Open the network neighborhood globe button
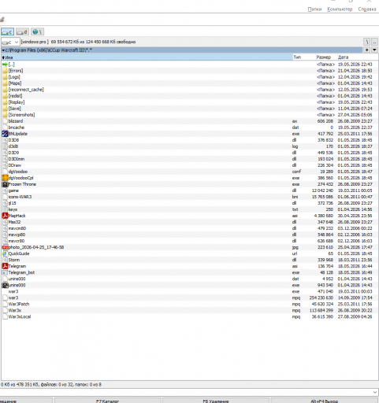 [x=37, y=32]
